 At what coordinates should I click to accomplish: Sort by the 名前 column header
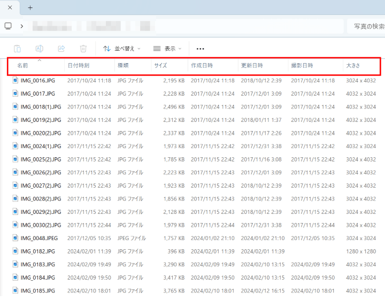(22, 66)
